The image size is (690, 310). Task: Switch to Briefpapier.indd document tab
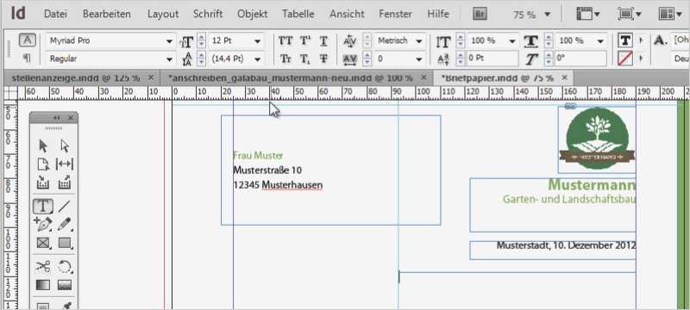498,77
